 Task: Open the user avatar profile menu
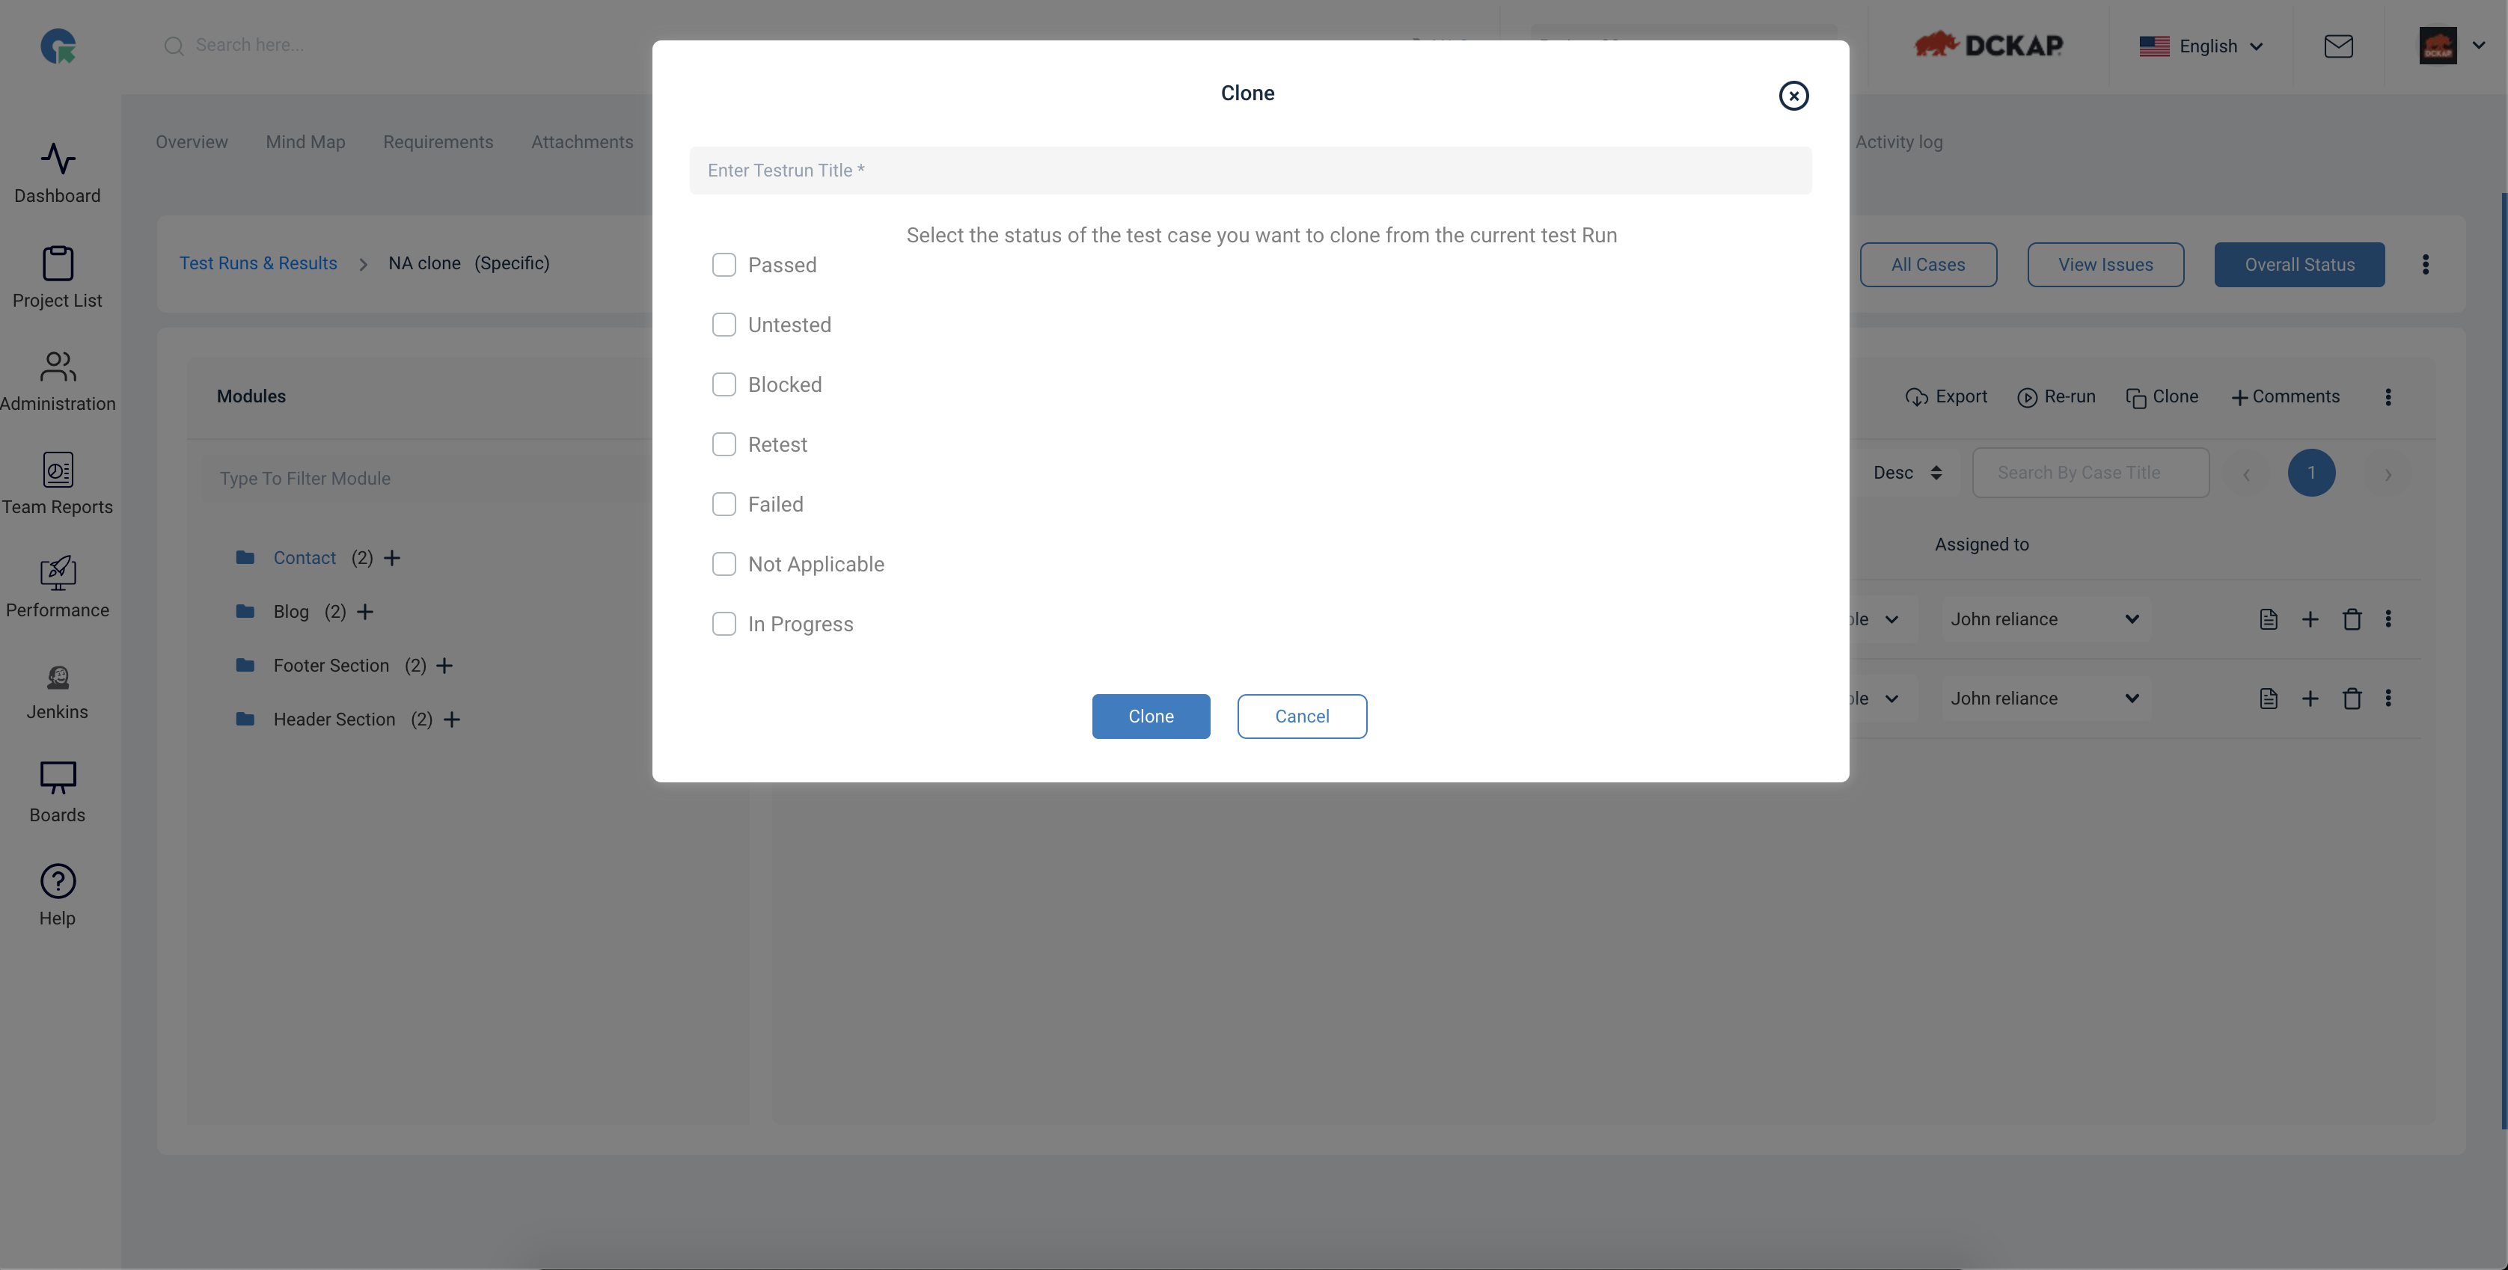[x=2452, y=46]
